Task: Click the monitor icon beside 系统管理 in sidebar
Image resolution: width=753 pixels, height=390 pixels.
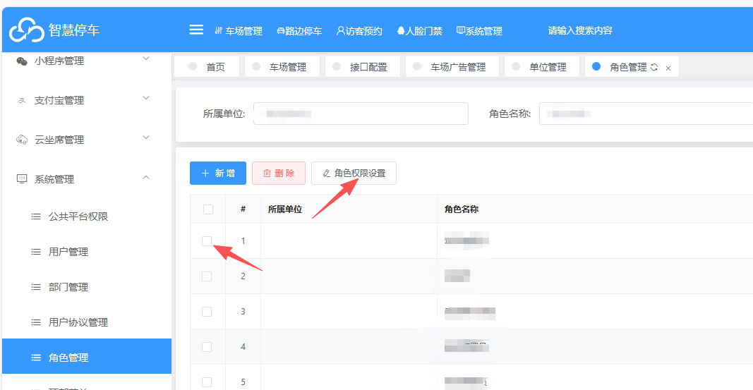Action: point(22,179)
